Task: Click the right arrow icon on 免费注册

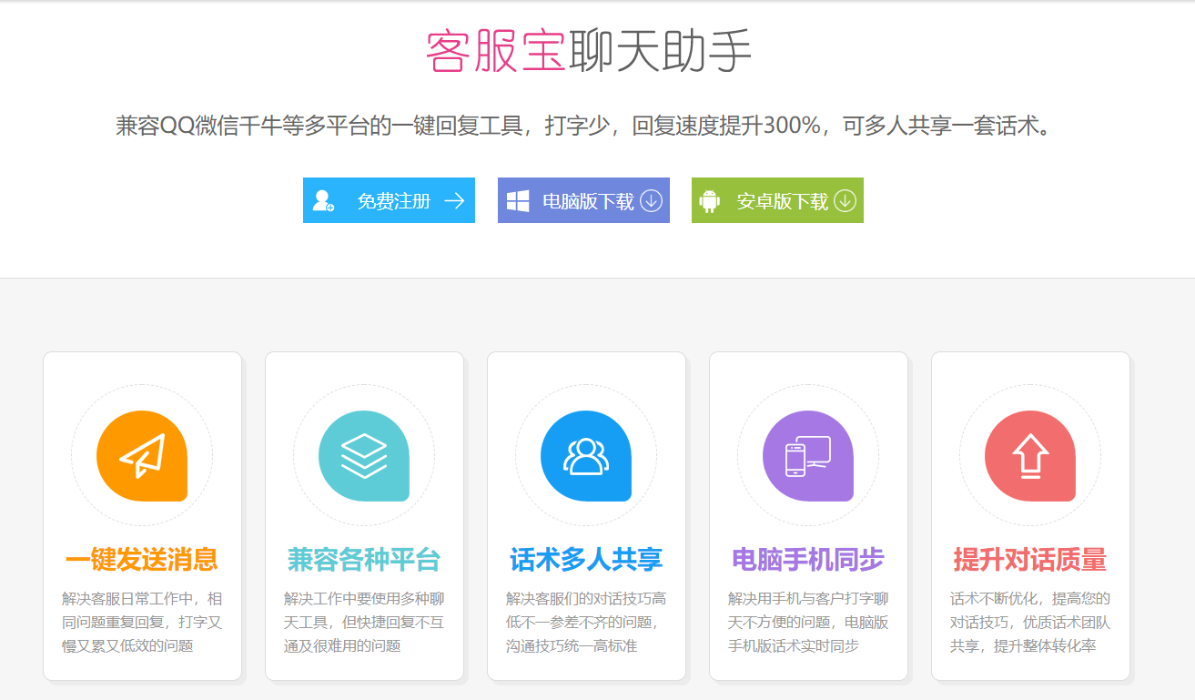Action: point(454,201)
